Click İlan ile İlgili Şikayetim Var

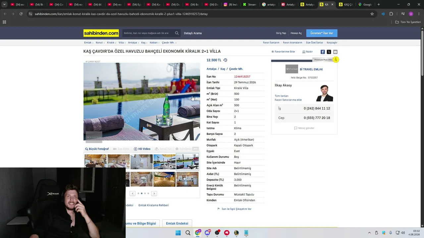pyautogui.click(x=234, y=209)
